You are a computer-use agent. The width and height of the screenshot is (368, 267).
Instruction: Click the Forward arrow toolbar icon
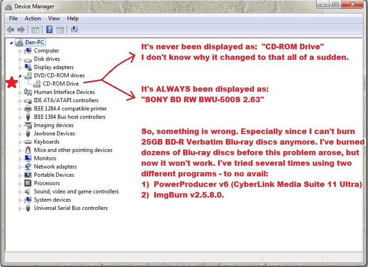click(21, 29)
